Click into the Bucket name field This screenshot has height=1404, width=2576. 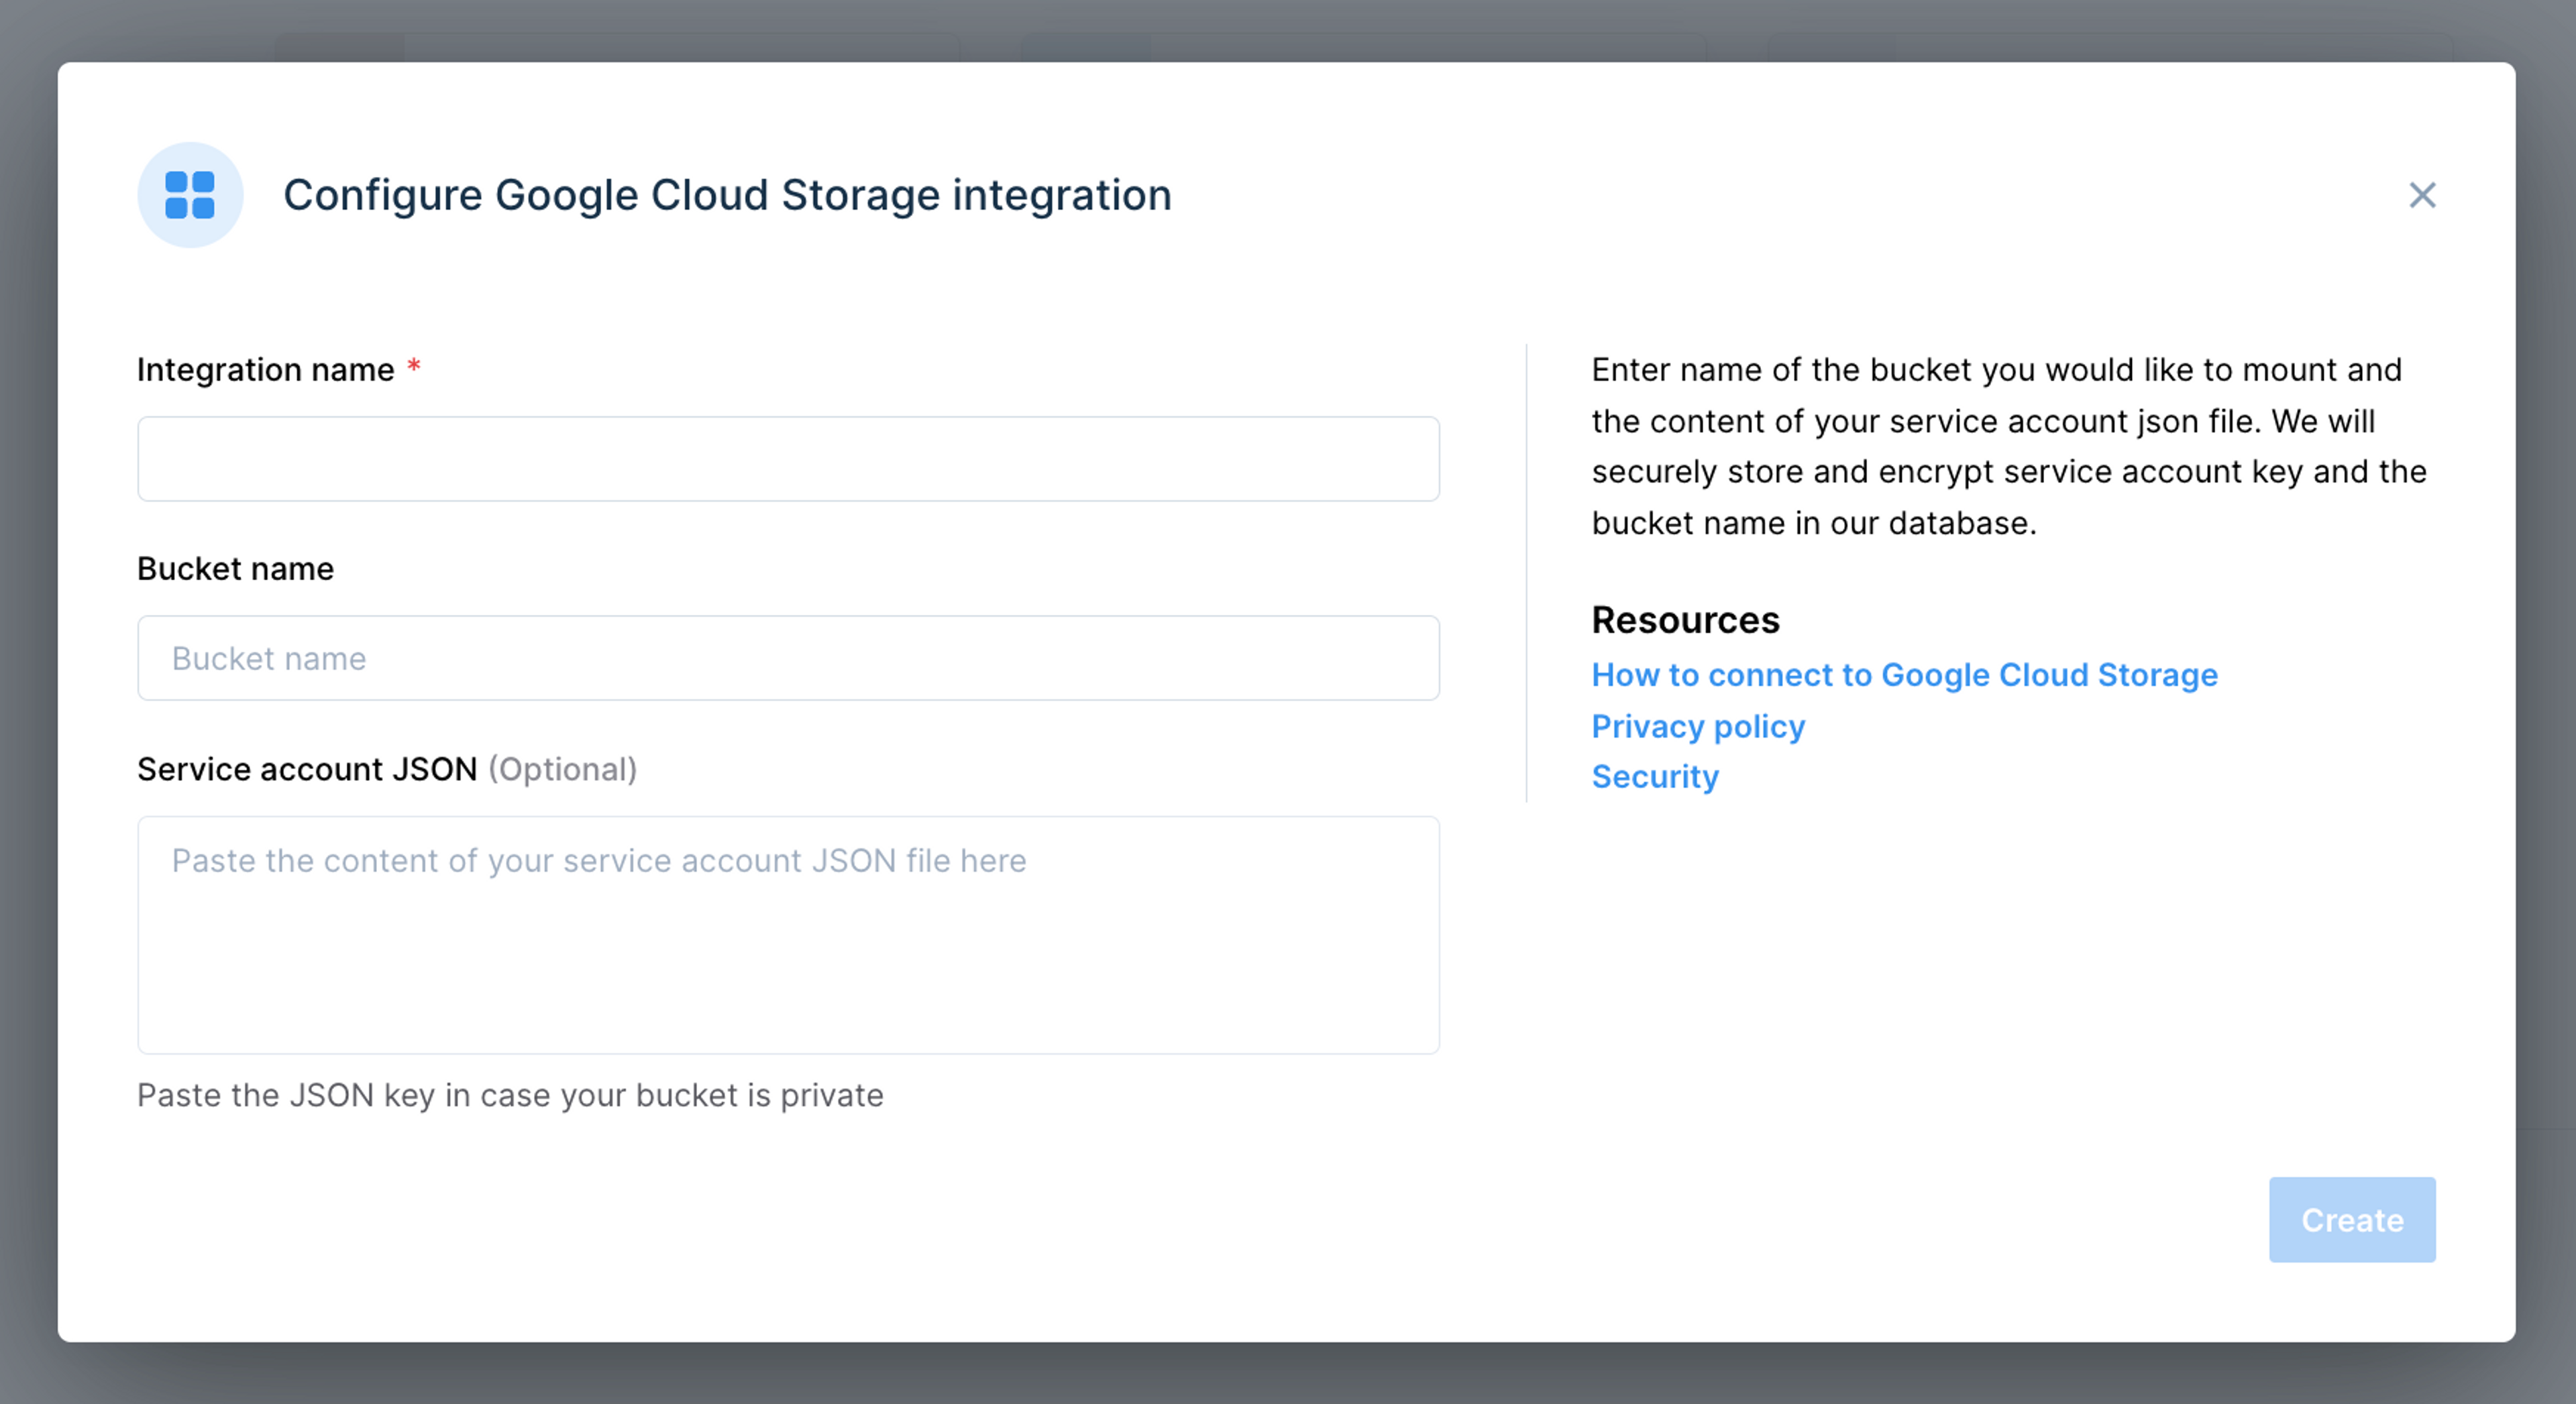point(788,658)
